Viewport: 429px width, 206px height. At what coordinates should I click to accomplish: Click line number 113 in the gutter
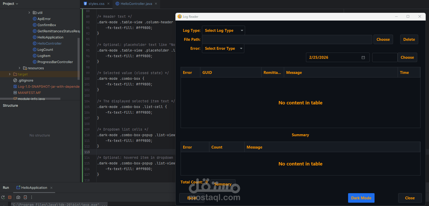87,152
